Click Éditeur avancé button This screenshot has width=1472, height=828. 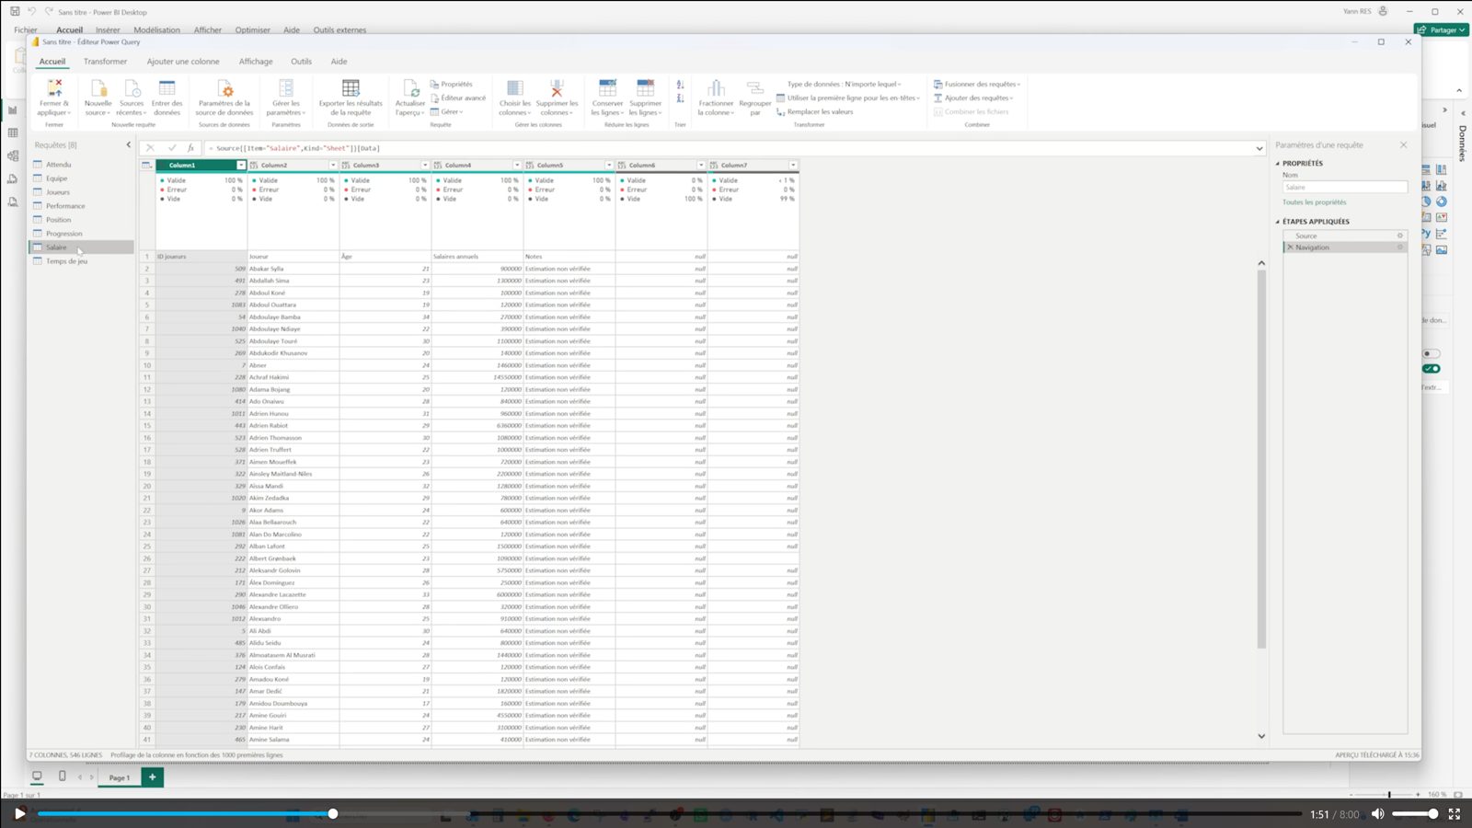tap(457, 98)
